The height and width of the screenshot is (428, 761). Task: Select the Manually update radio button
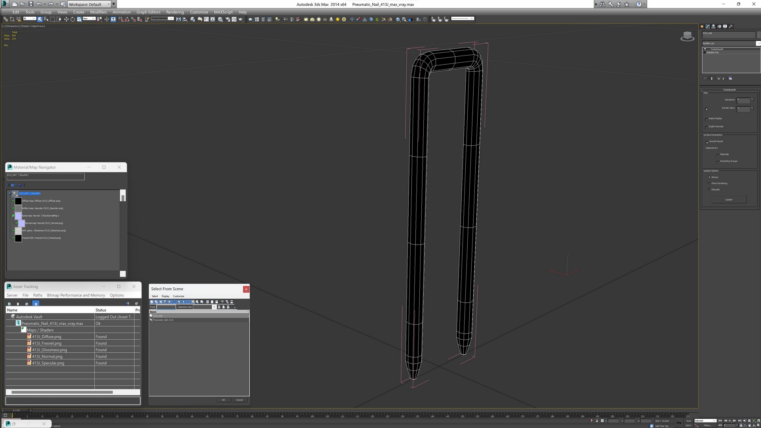pyautogui.click(x=709, y=189)
